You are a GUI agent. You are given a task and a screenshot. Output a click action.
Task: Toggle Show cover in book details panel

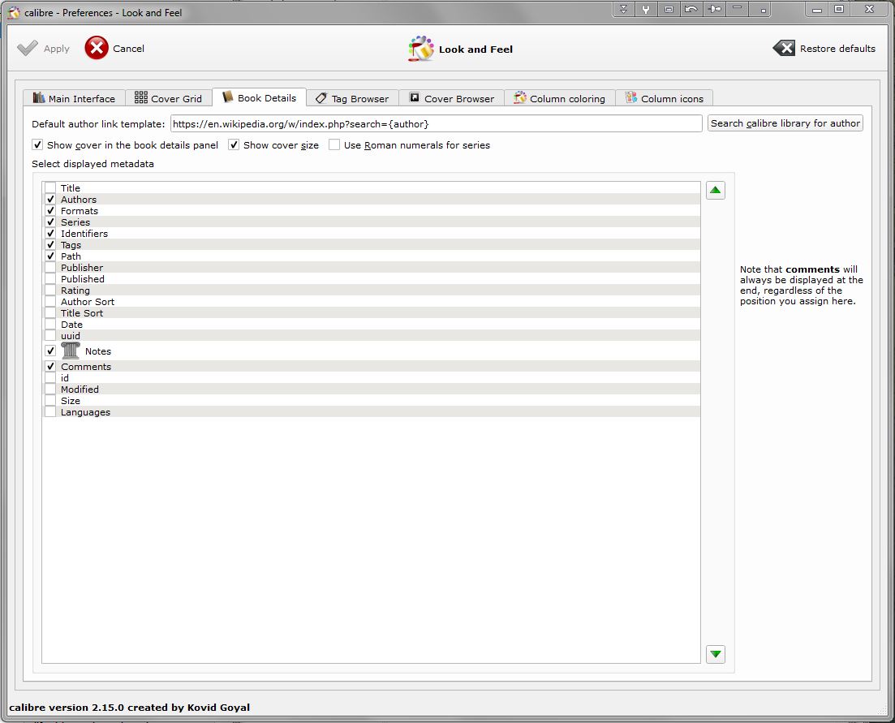(37, 145)
